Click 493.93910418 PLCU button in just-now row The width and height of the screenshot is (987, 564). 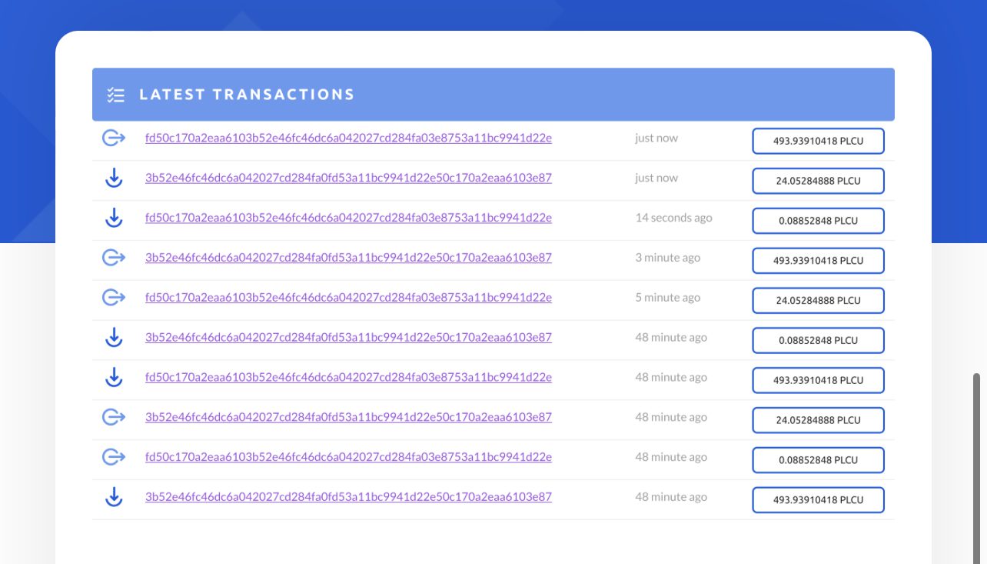point(818,141)
